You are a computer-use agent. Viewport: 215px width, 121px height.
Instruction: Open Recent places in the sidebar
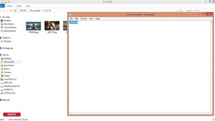10,31
